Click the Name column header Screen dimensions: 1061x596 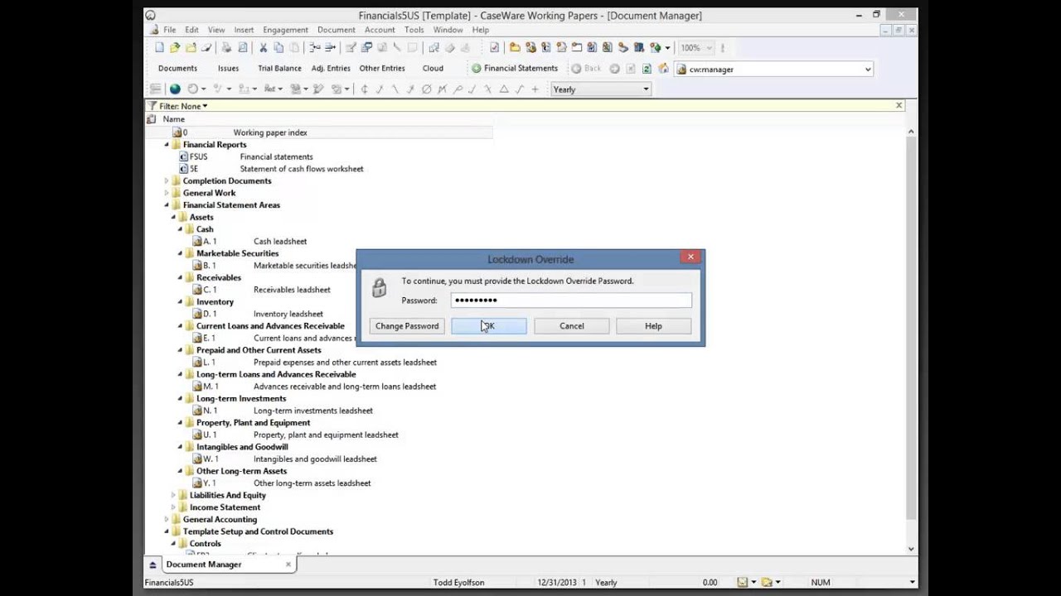[173, 119]
